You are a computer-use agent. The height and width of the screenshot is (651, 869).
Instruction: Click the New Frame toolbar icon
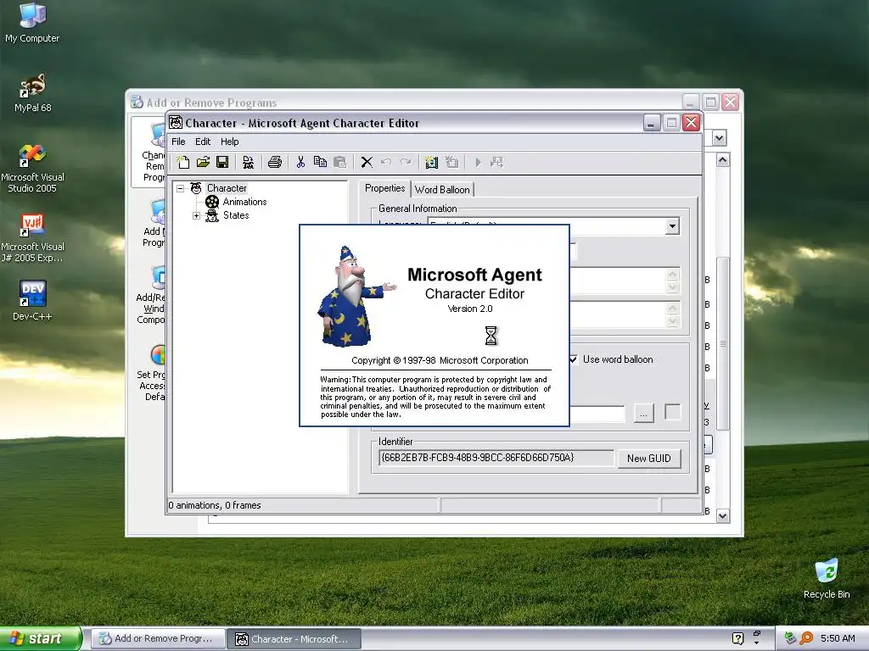point(451,162)
